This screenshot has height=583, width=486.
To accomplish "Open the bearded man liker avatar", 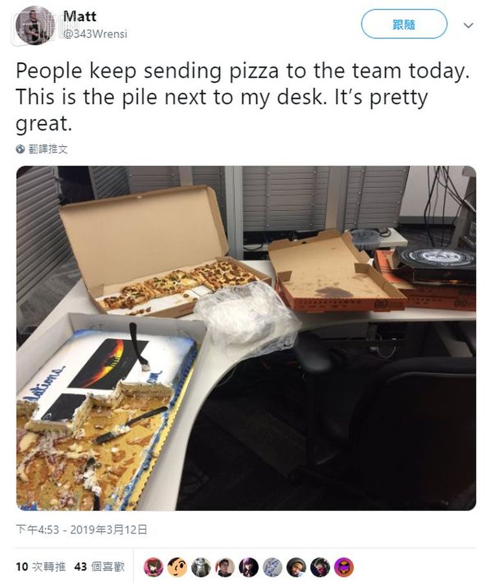I will pos(296,567).
